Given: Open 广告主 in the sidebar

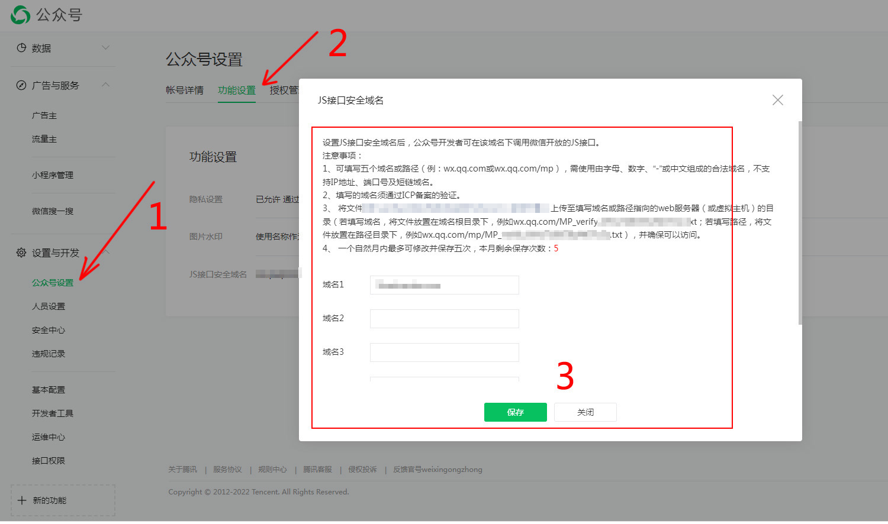Looking at the screenshot, I should [x=44, y=115].
